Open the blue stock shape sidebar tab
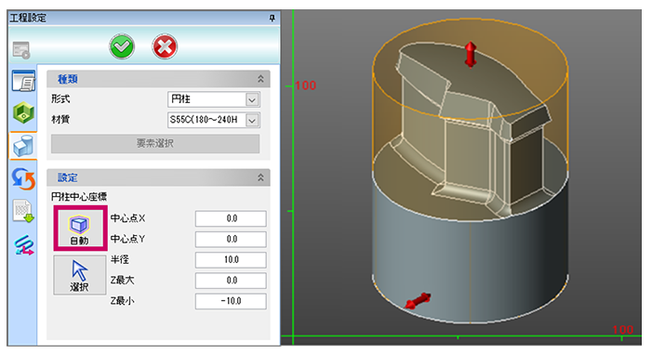The image size is (651, 354). click(x=23, y=146)
